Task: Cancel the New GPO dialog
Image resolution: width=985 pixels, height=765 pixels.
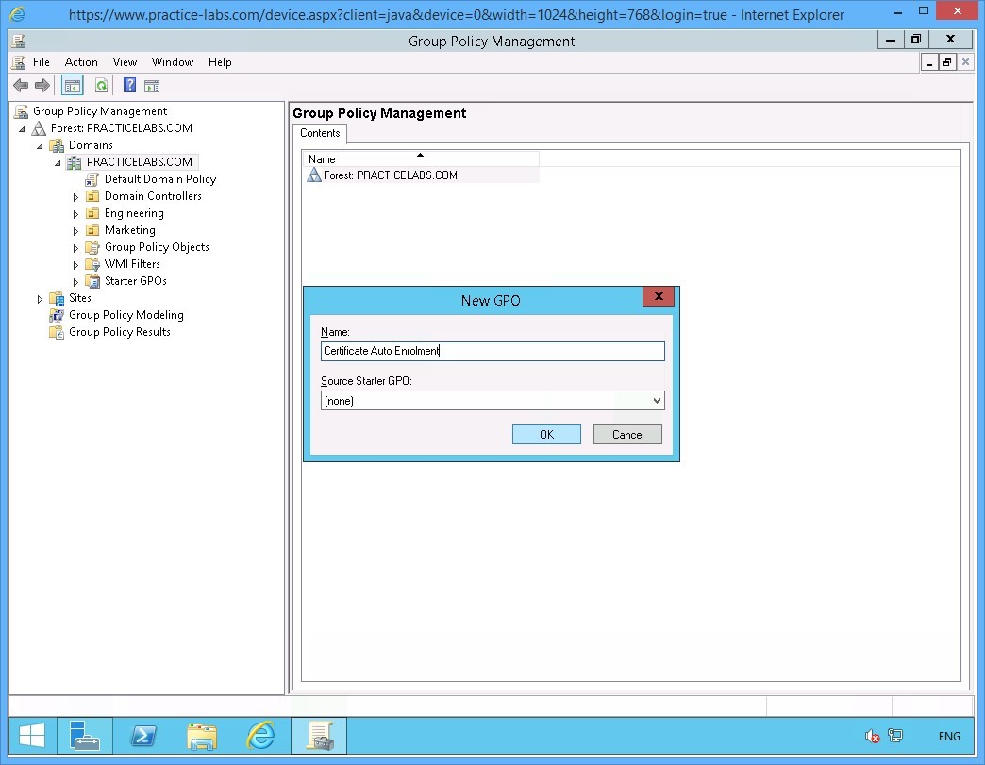Action: coord(627,434)
